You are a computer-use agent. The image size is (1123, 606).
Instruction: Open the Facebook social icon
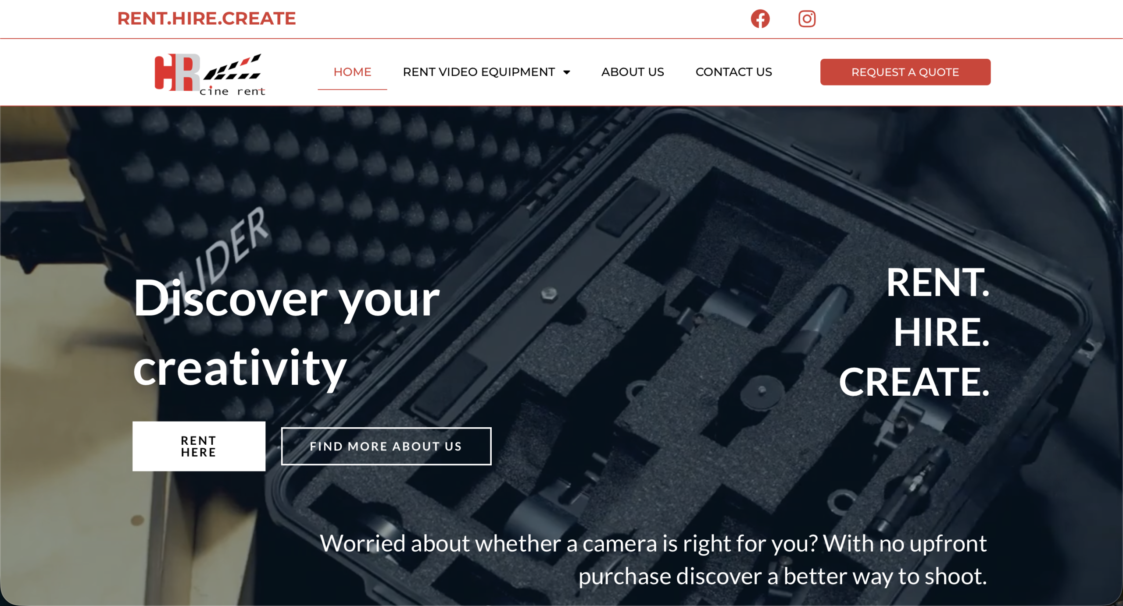click(x=760, y=18)
